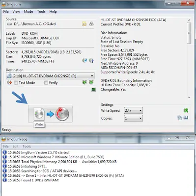
Task: Open the File menu in ImgBurn
Action: tap(6, 12)
